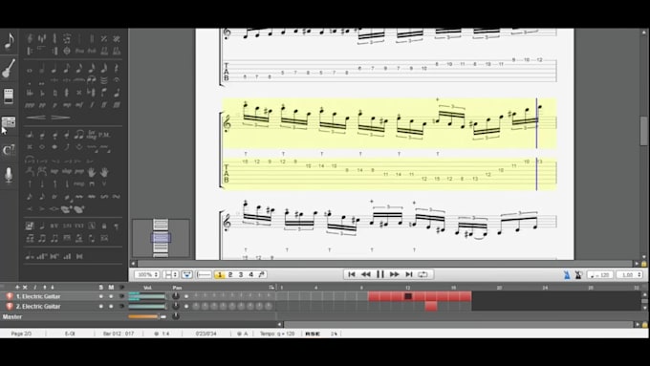Apply the P.M. palm mute effect

click(104, 135)
